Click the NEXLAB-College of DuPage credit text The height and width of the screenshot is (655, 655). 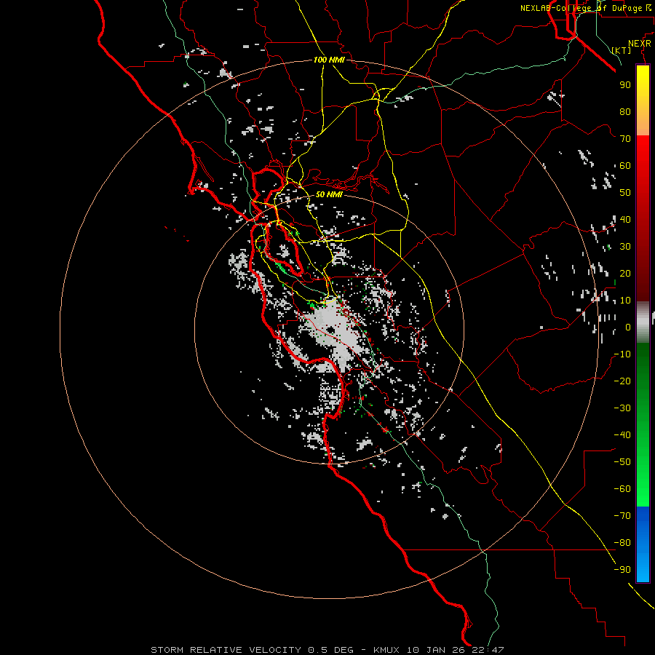[585, 8]
